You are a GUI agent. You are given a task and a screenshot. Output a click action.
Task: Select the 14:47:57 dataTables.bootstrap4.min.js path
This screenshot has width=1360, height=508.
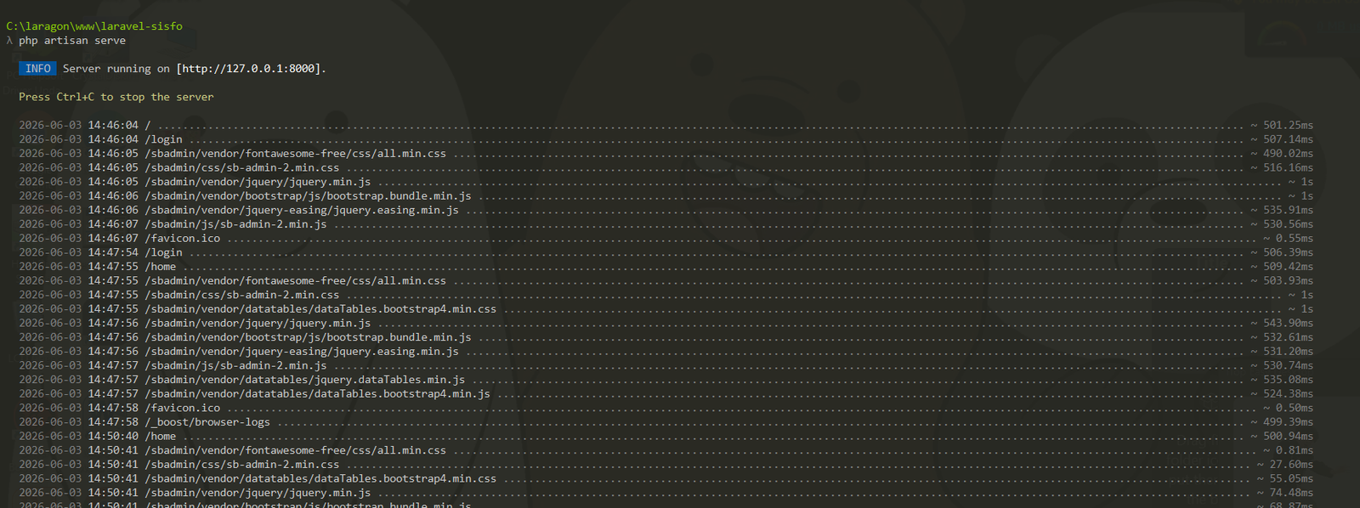pyautogui.click(x=317, y=393)
